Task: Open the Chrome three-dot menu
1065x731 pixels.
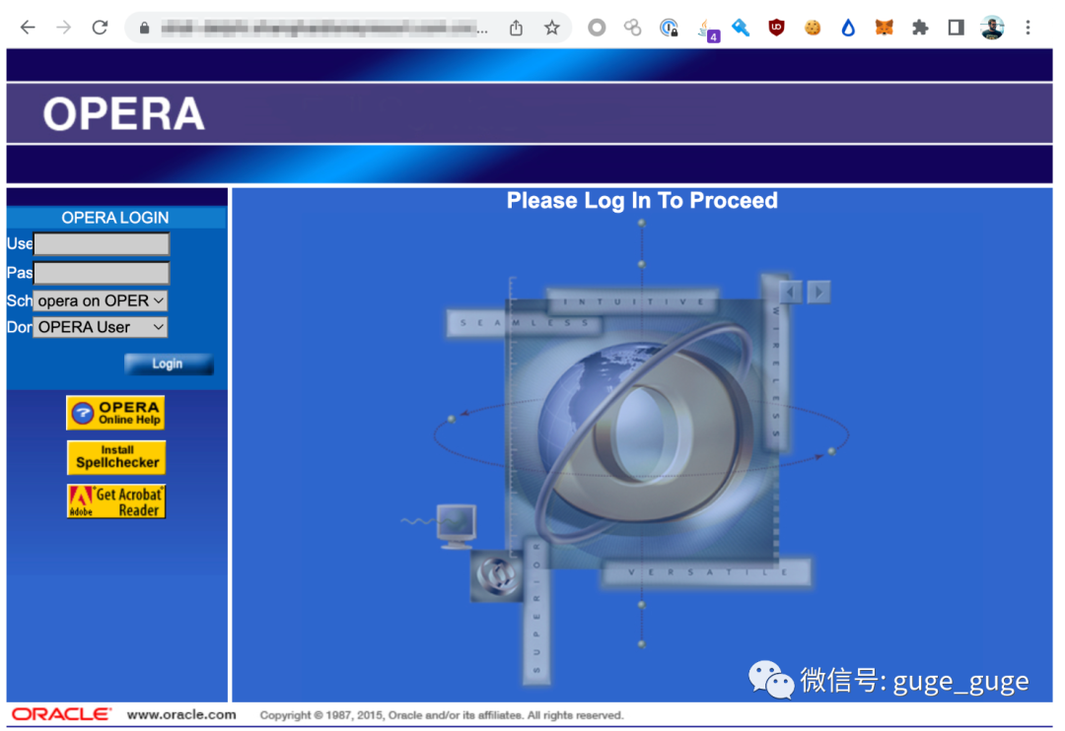Action: pos(1028,28)
